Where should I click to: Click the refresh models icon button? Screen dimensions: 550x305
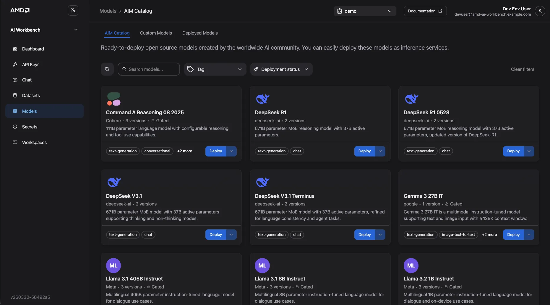pyautogui.click(x=107, y=69)
